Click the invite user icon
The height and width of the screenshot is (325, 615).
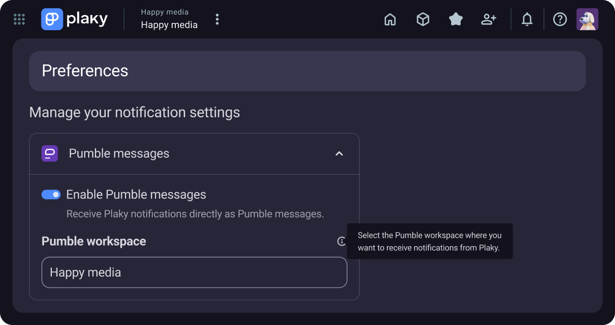point(488,19)
